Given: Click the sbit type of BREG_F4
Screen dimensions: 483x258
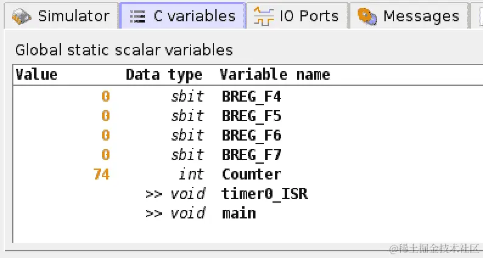Looking at the screenshot, I should (187, 97).
